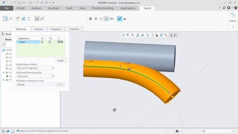This screenshot has width=238, height=134.
Task: Toggle the perspective view icon
Action: click(x=161, y=35)
